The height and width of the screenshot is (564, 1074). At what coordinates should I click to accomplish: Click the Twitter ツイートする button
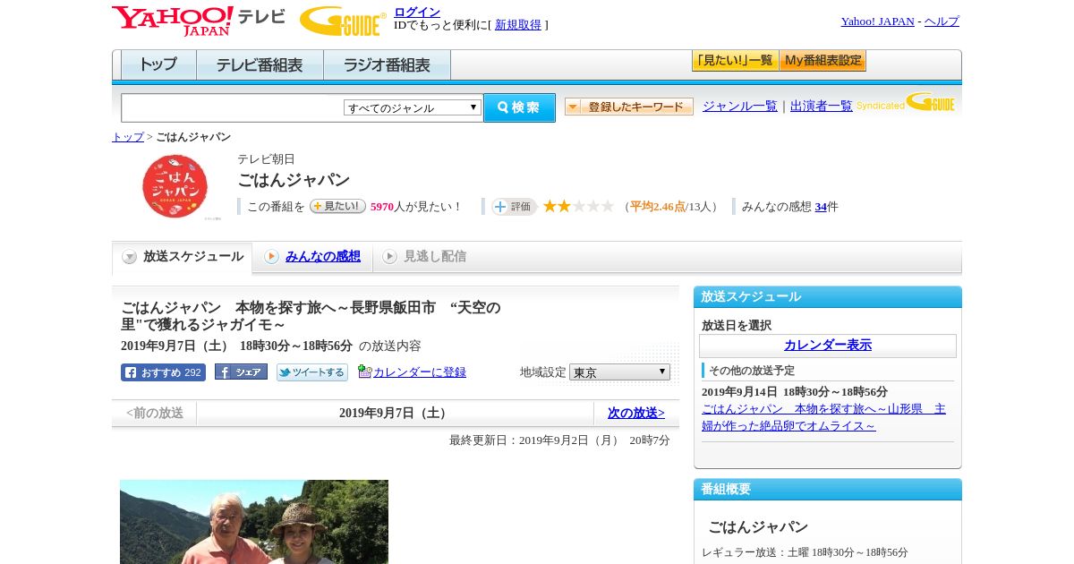(x=311, y=372)
